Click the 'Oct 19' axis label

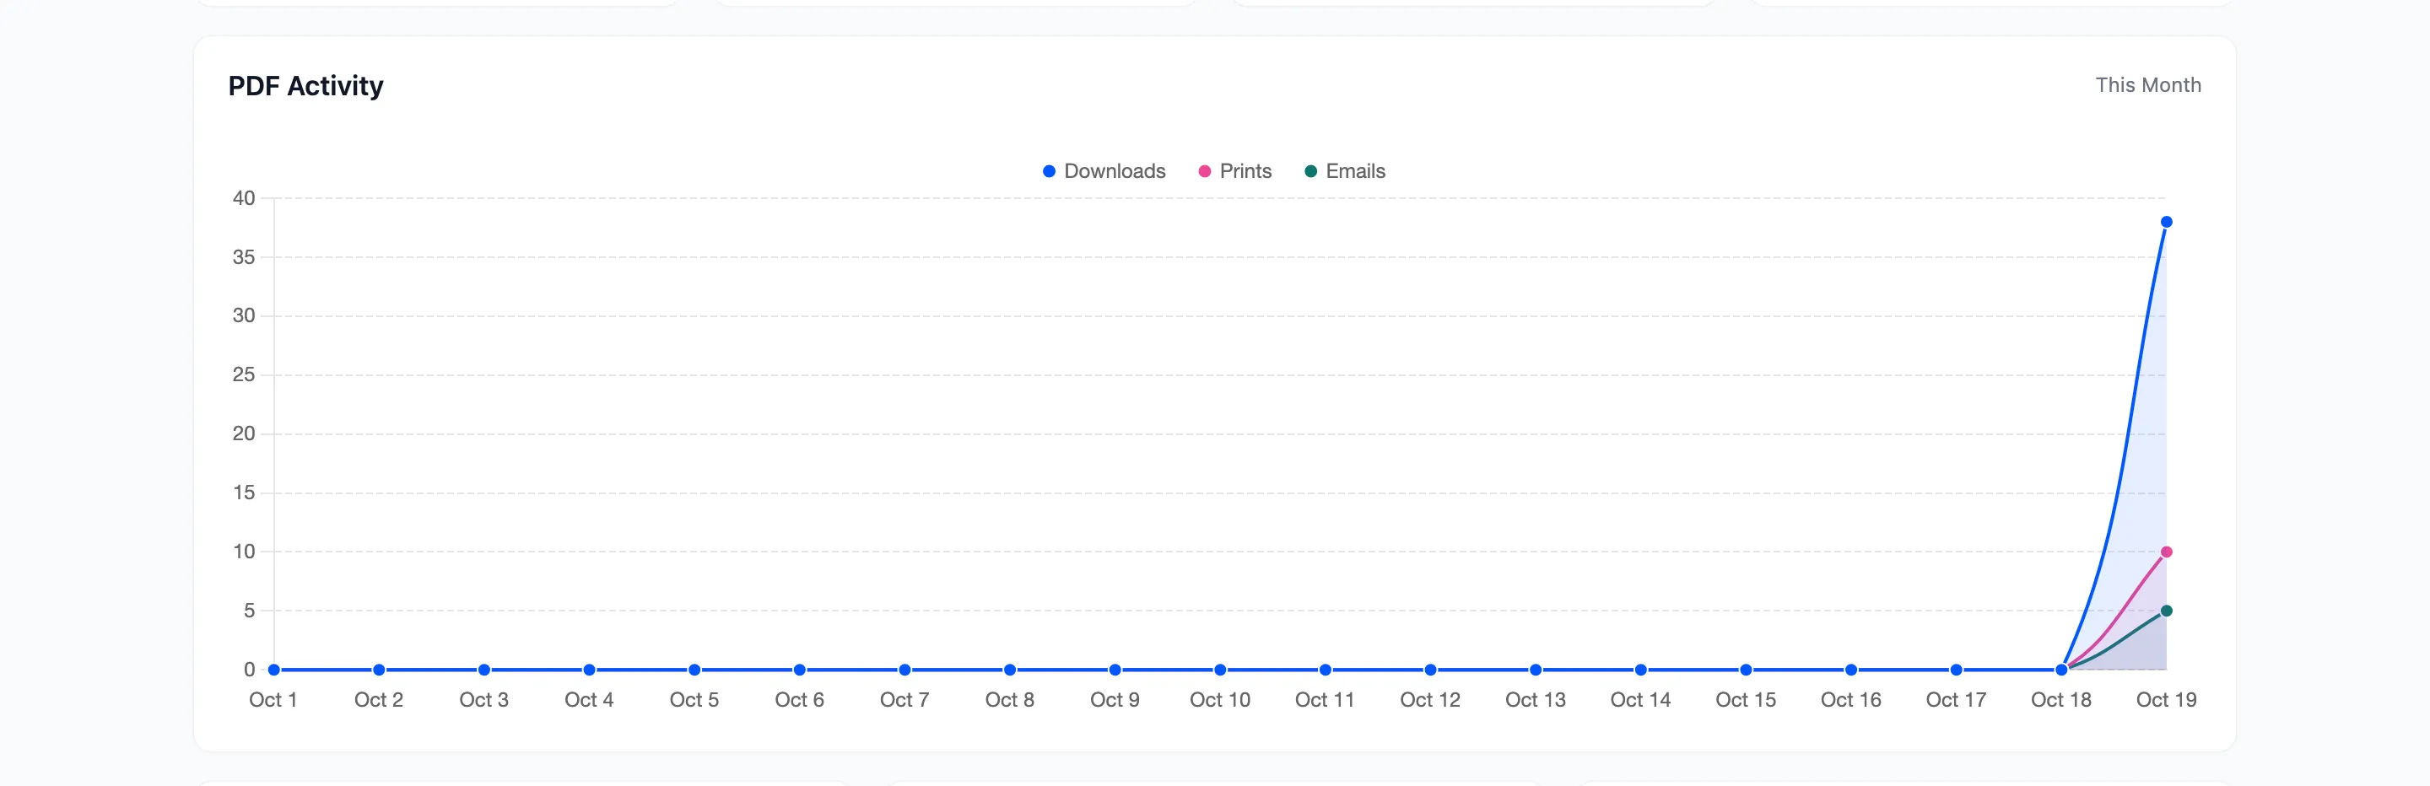click(2166, 700)
